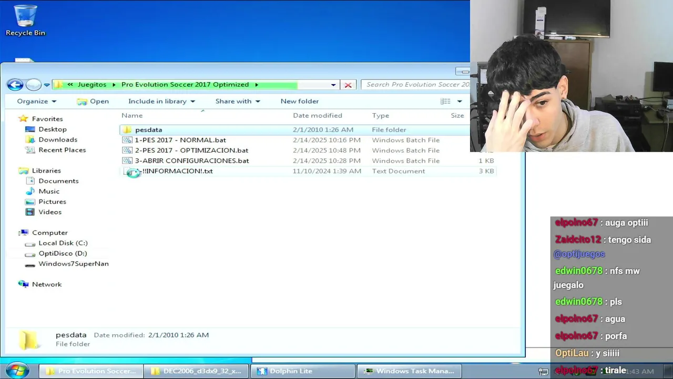The image size is (673, 379).
Task: Open Pictures library
Action: (x=52, y=202)
